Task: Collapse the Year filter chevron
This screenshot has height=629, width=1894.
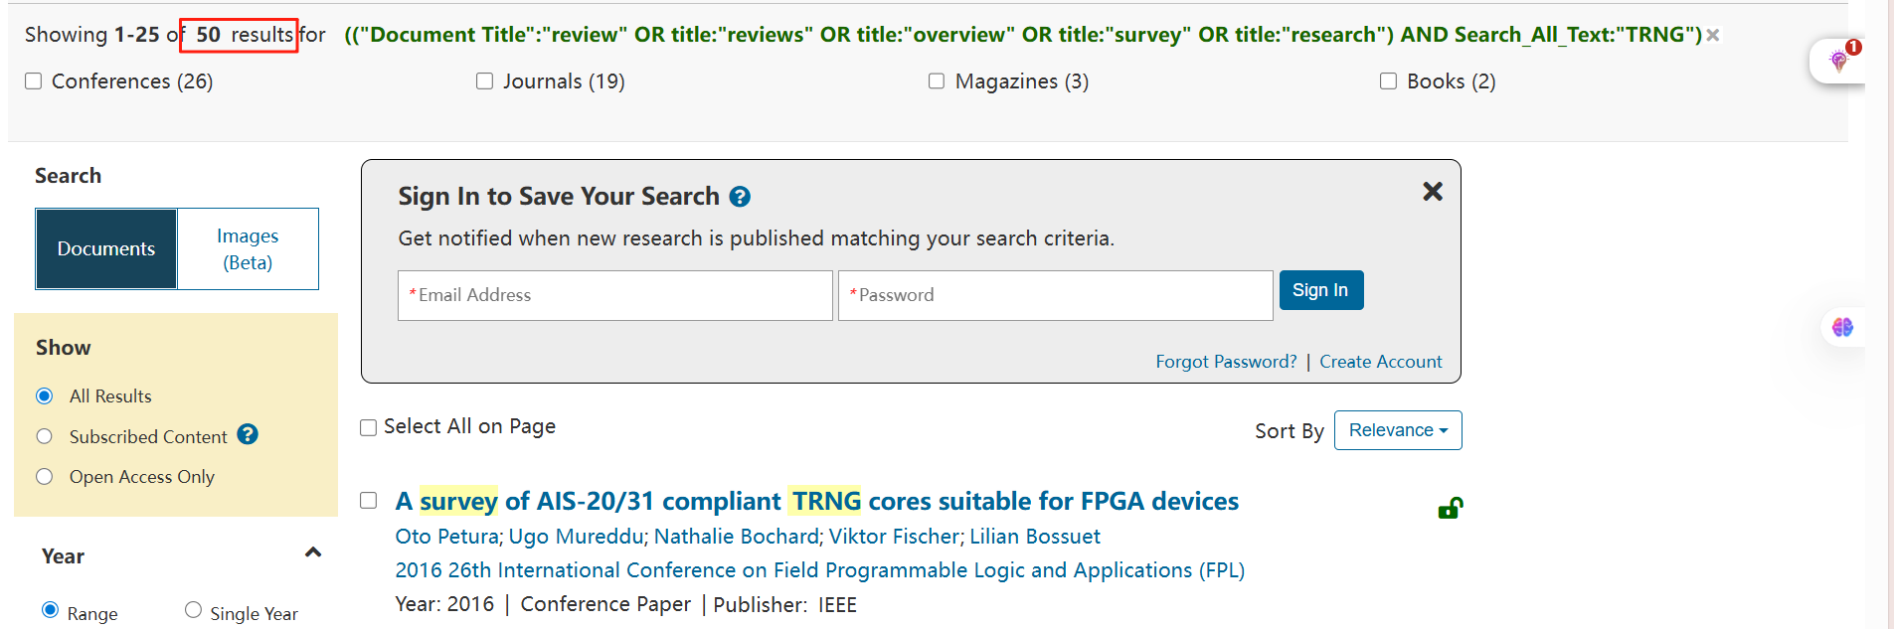Action: click(313, 552)
